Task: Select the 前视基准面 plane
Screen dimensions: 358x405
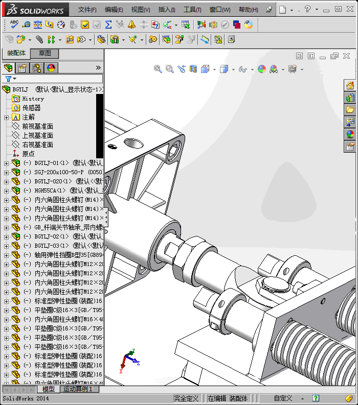Action: click(x=37, y=126)
